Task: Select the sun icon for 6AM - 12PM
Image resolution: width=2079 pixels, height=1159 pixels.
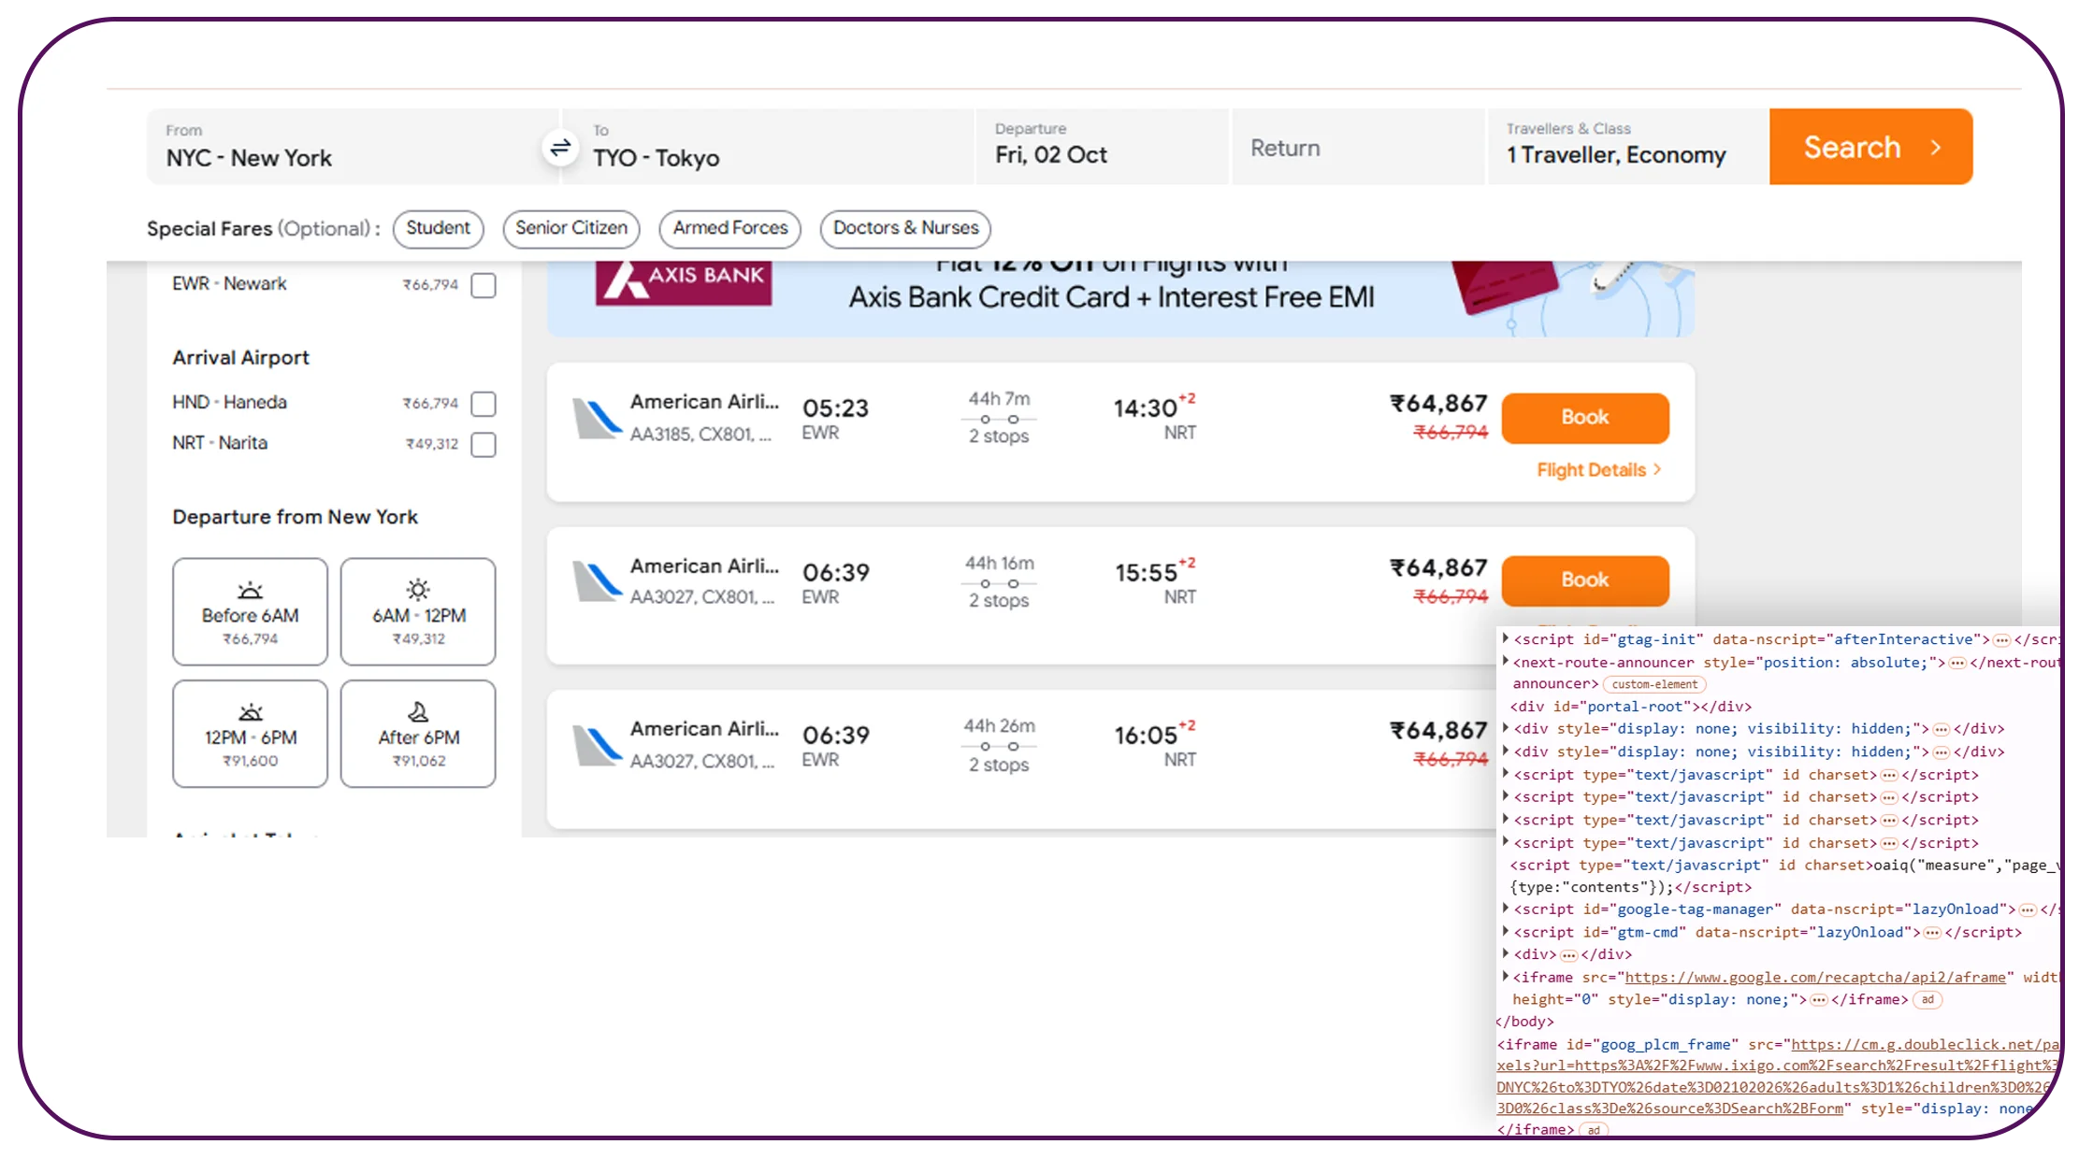Action: (418, 590)
